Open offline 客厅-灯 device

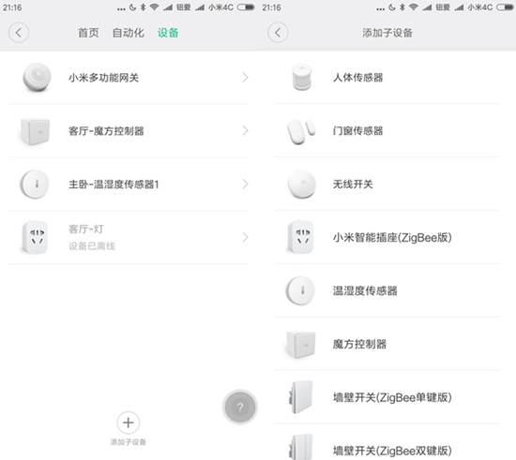coord(129,237)
